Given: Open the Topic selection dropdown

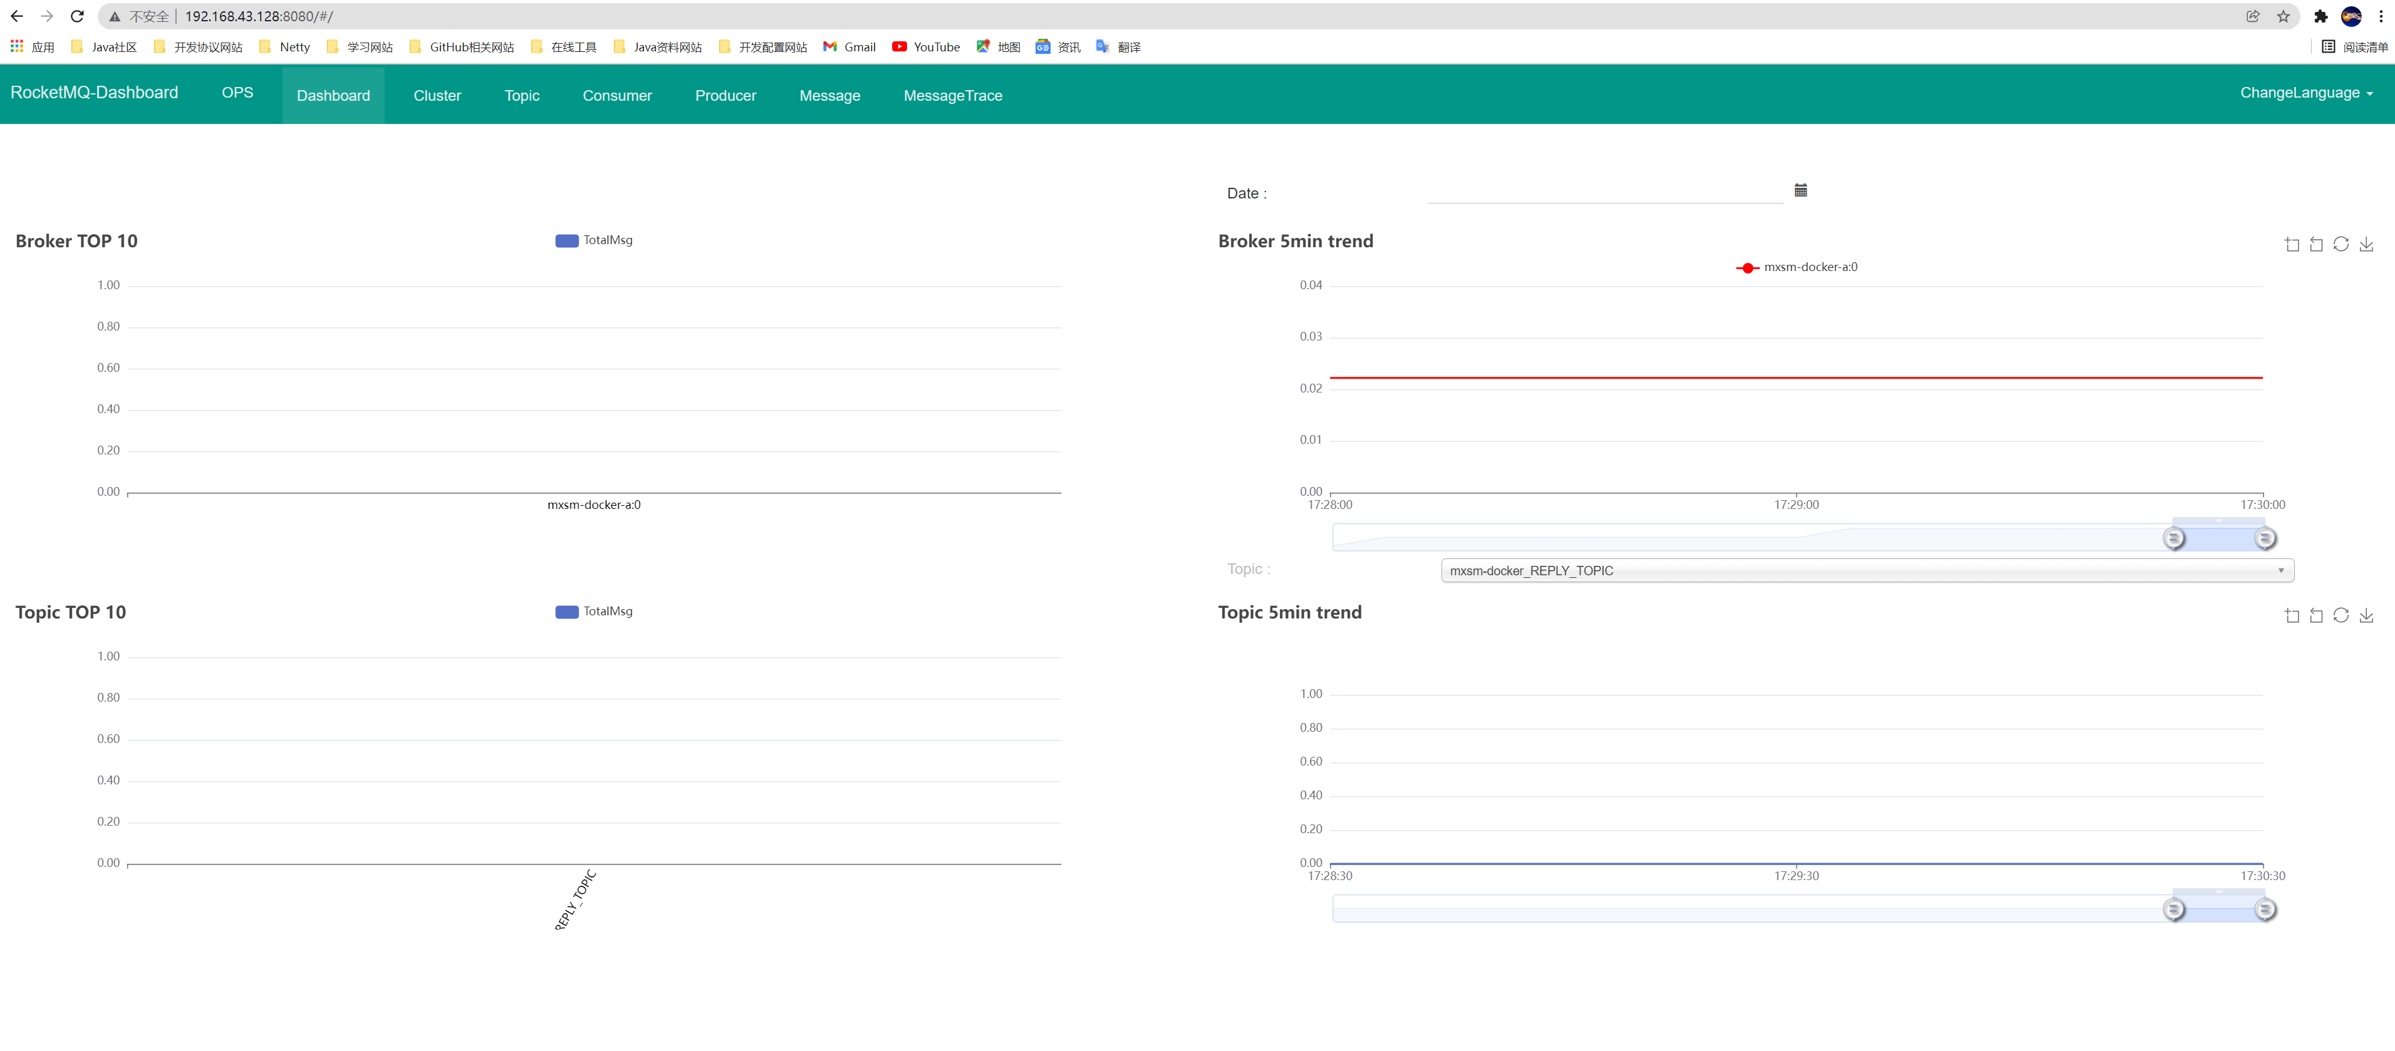Looking at the screenshot, I should (1866, 570).
